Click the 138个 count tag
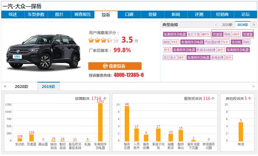 pyautogui.click(x=236, y=34)
